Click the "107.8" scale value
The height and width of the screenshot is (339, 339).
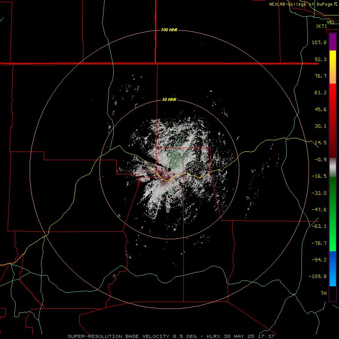[319, 42]
